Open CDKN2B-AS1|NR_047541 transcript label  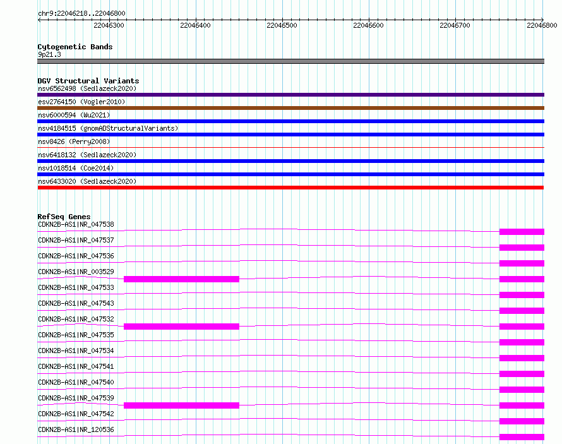(76, 366)
